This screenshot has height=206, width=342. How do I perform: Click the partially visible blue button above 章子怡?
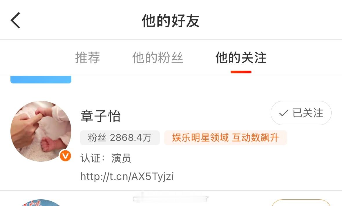41,79
